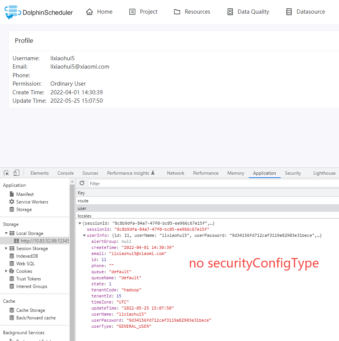This screenshot has height=341, width=339.
Task: Switch to the Network DevTools tab
Action: point(175,173)
